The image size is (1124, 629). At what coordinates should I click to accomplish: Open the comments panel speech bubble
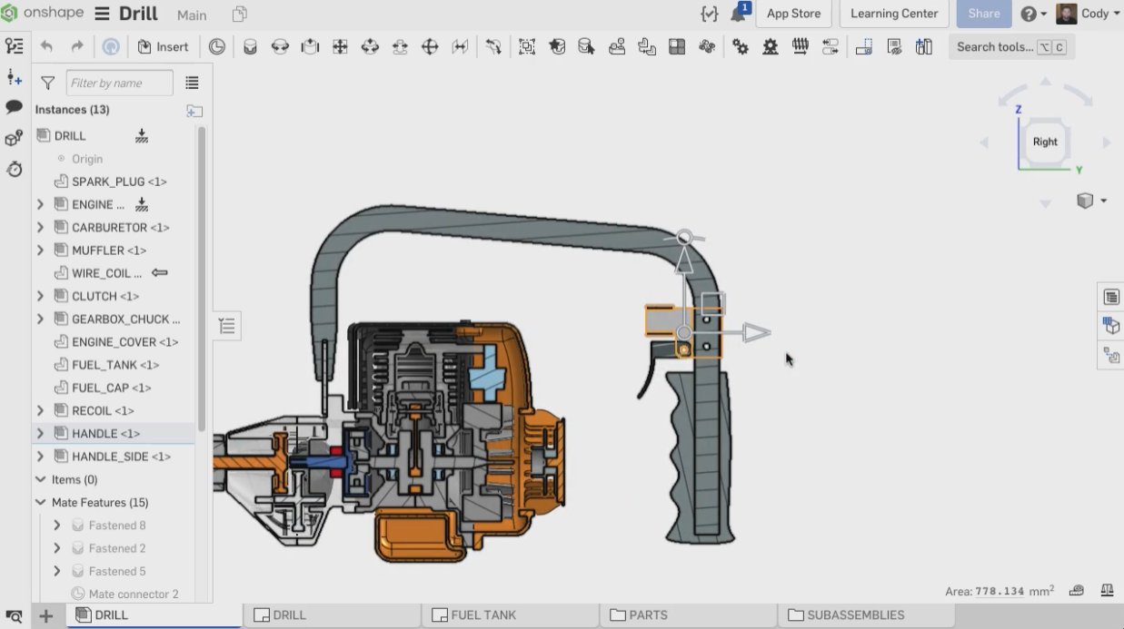14,107
